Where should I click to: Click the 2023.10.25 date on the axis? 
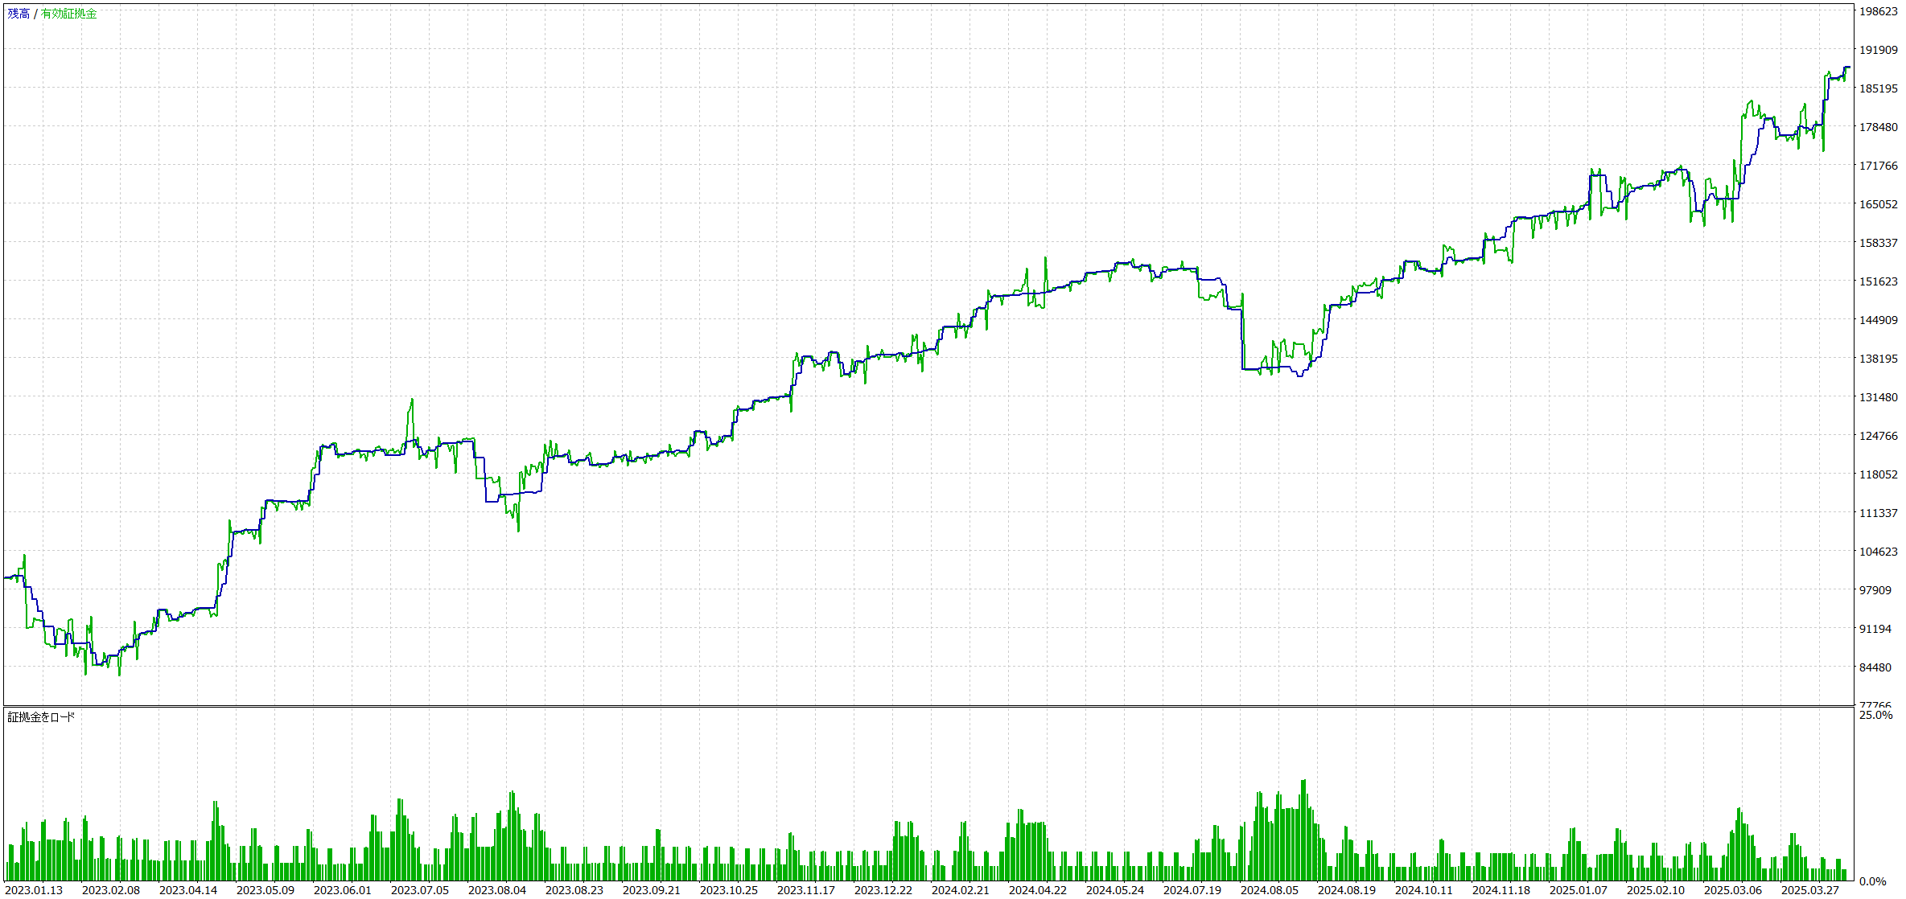[729, 890]
